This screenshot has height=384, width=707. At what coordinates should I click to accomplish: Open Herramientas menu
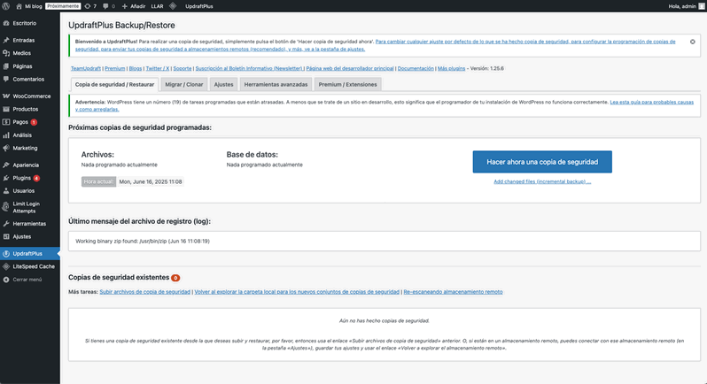[30, 224]
